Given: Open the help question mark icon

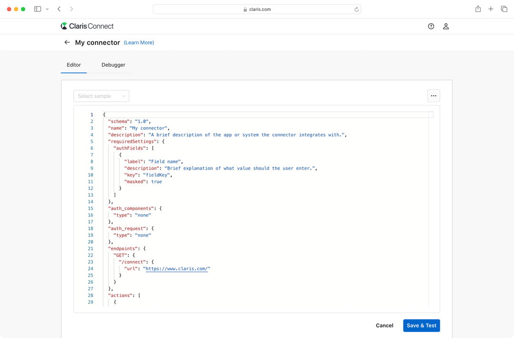Looking at the screenshot, I should (431, 26).
